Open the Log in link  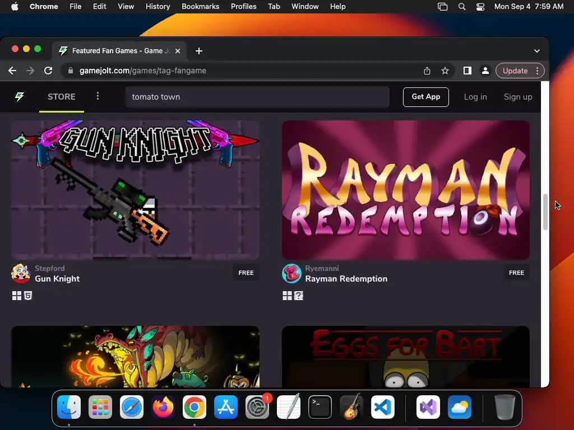(x=475, y=97)
